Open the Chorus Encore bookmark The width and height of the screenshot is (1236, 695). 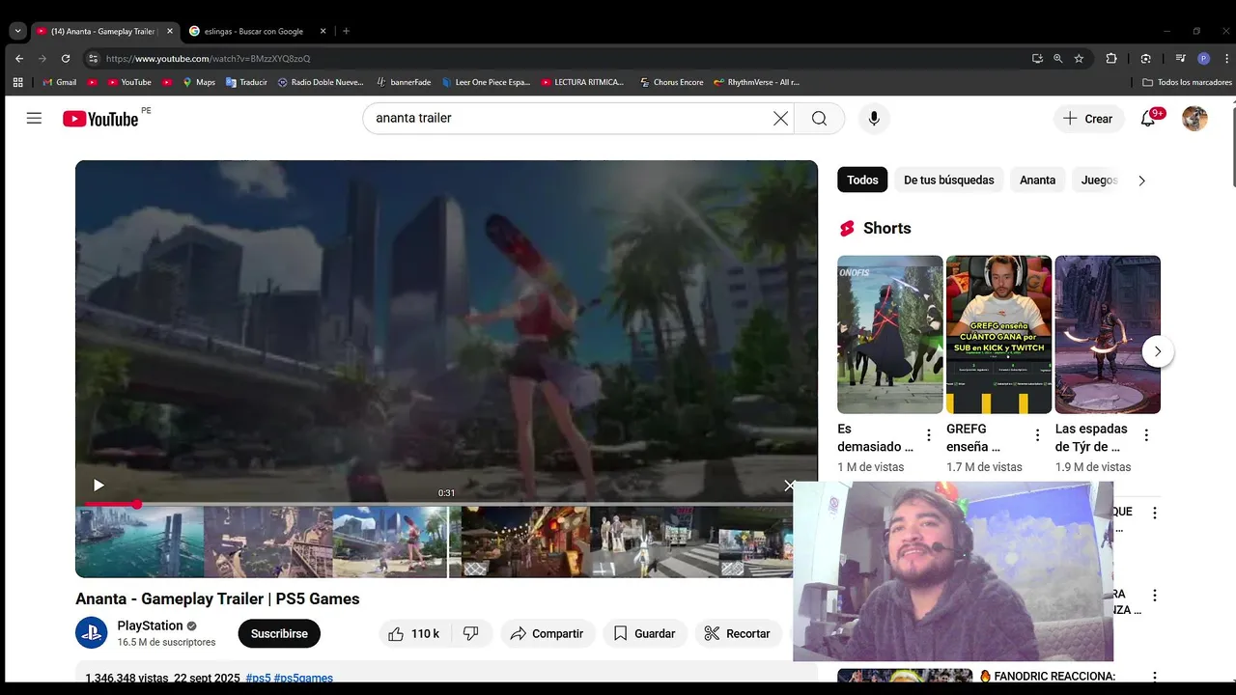671,82
